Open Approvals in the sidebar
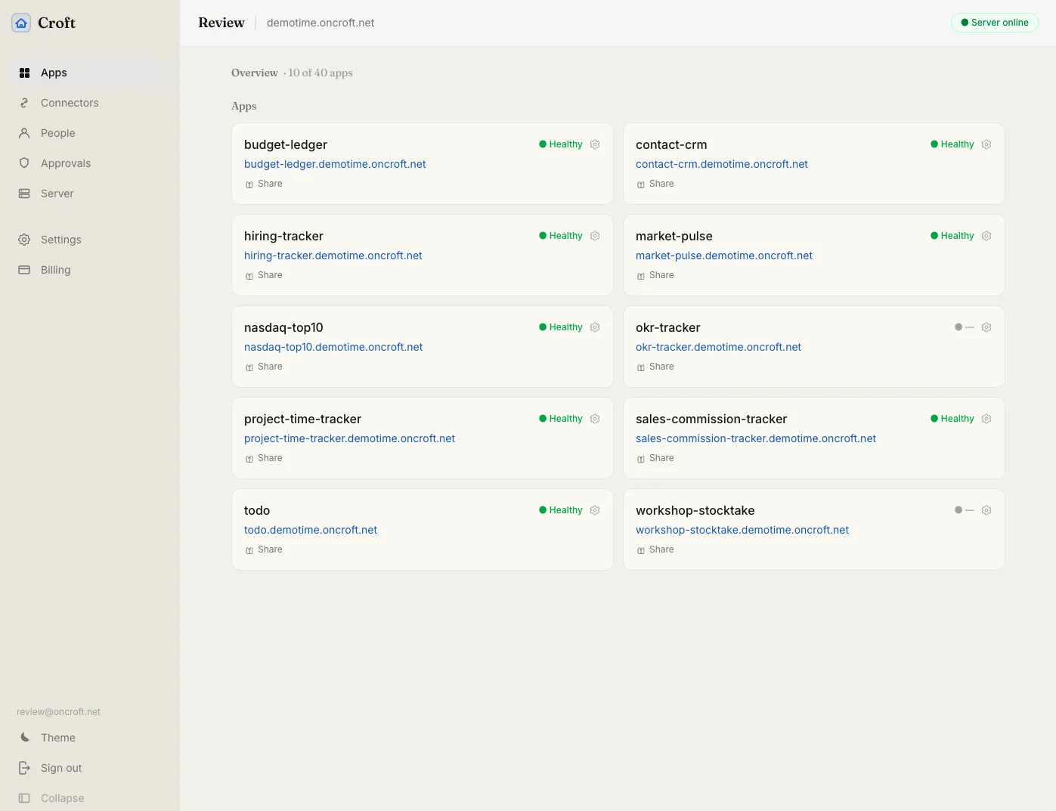The width and height of the screenshot is (1056, 811). 90,163
